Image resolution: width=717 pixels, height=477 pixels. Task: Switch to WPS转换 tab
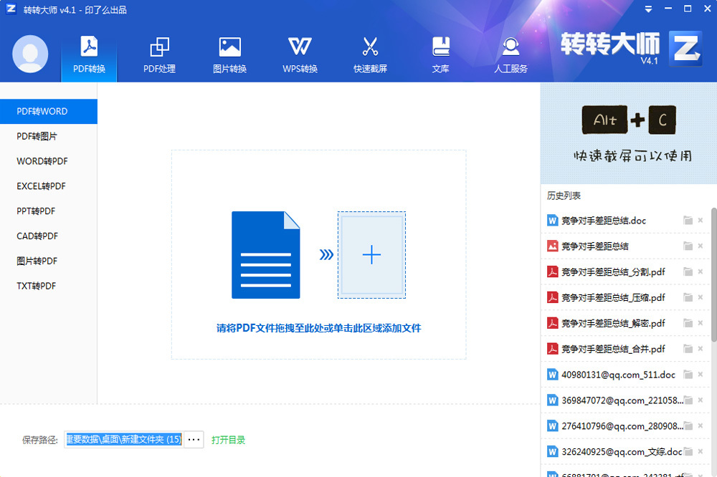pos(300,55)
